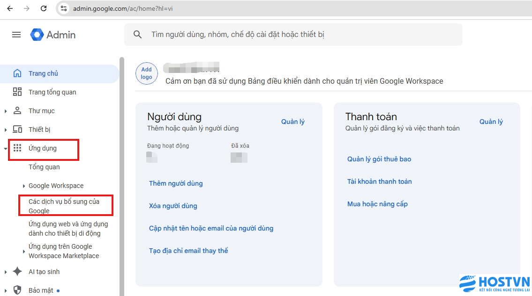
Task: Click the Người dùng card heading
Action: (174, 117)
